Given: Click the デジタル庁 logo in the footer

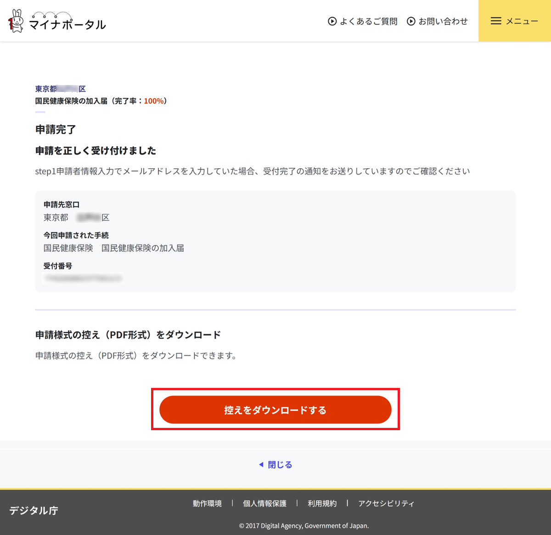Looking at the screenshot, I should pos(34,510).
